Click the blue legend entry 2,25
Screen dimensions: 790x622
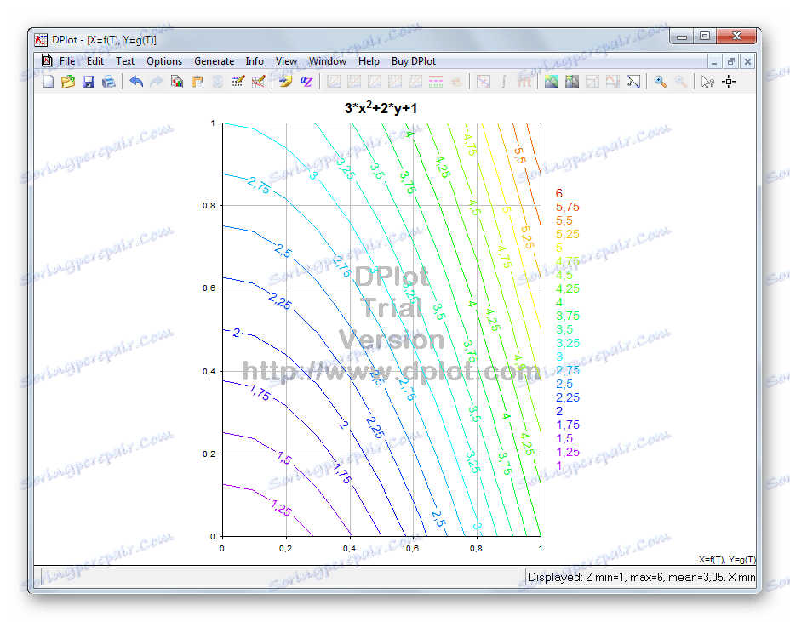(x=567, y=397)
